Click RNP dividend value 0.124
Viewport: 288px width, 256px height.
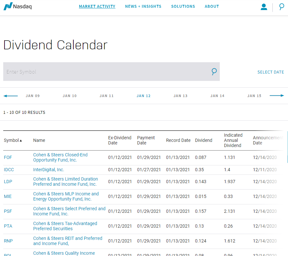(200, 241)
